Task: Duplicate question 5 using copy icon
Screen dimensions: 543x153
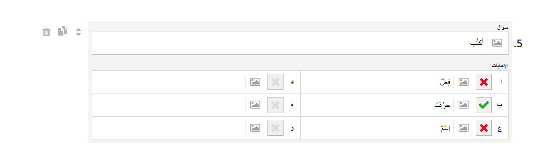Action: pyautogui.click(x=62, y=31)
